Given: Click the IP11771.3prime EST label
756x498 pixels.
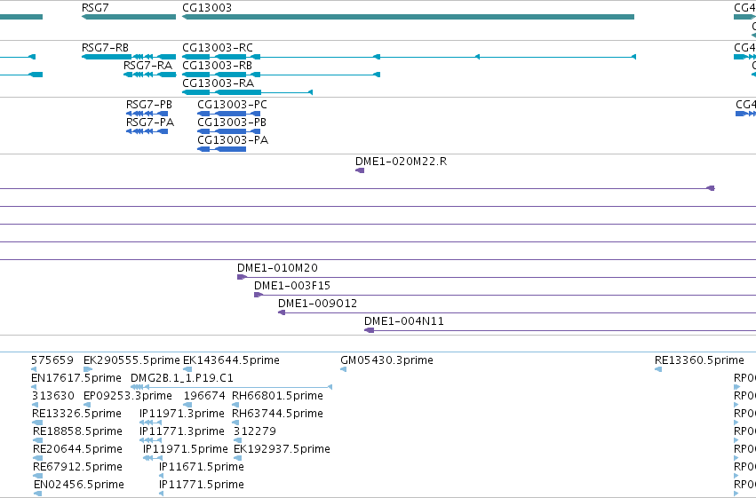Looking at the screenshot, I should click(182, 431).
